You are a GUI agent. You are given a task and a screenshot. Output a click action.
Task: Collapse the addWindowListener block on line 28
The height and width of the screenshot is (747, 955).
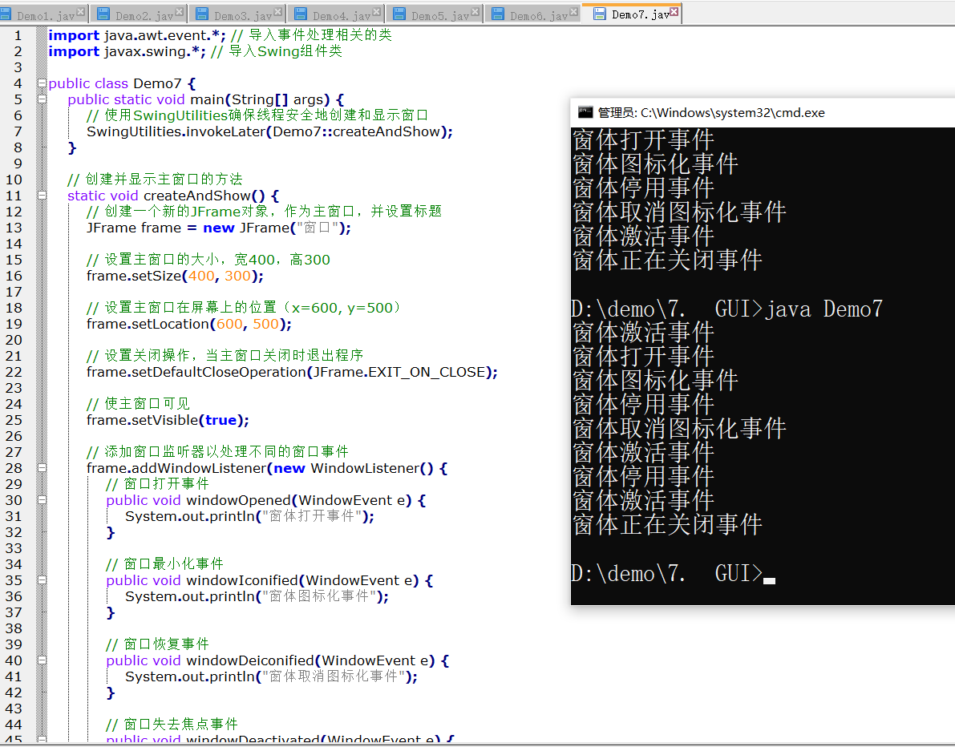[42, 468]
